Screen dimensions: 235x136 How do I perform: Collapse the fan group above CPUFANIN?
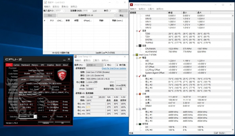pos(137,46)
